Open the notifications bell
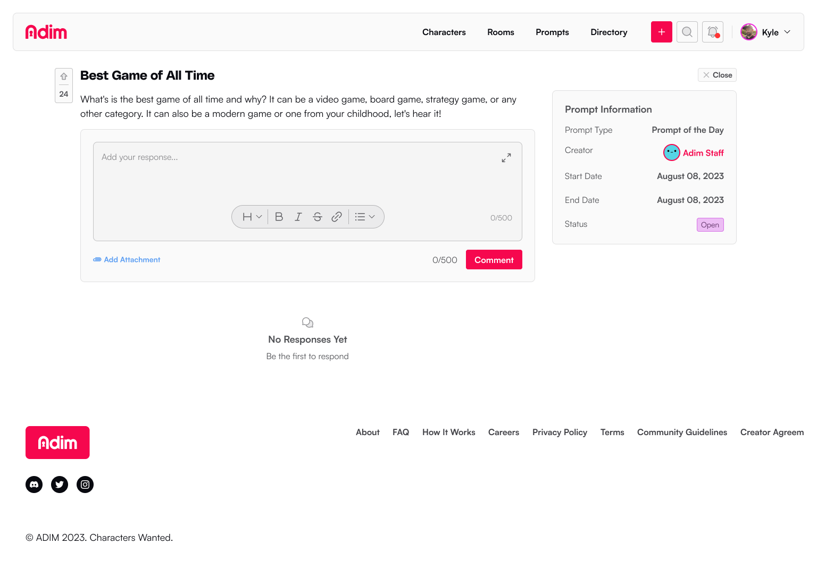 point(712,32)
